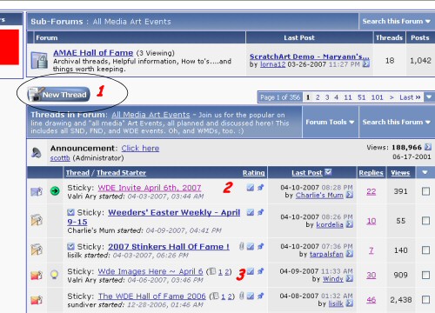Click paperclip attachment icon on WDE Hall of Fame 2006 row
435x313 pixels.
[x=241, y=296]
